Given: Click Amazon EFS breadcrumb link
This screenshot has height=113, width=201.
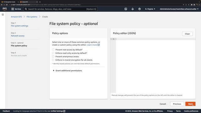Looking at the screenshot, I should pyautogui.click(x=16, y=17).
